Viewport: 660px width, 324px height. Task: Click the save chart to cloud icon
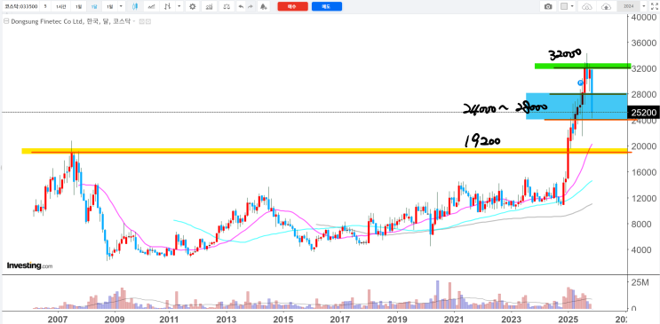pyautogui.click(x=606, y=7)
